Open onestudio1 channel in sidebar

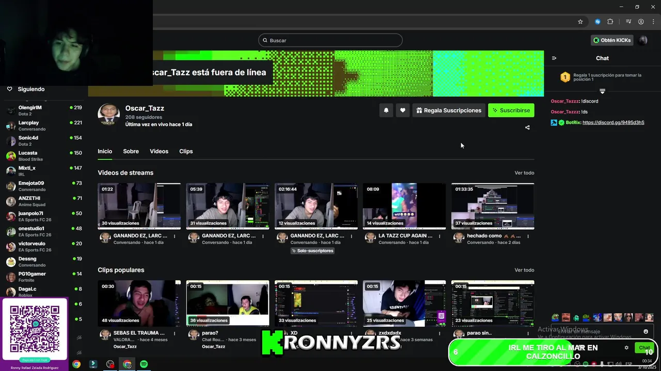[44, 231]
